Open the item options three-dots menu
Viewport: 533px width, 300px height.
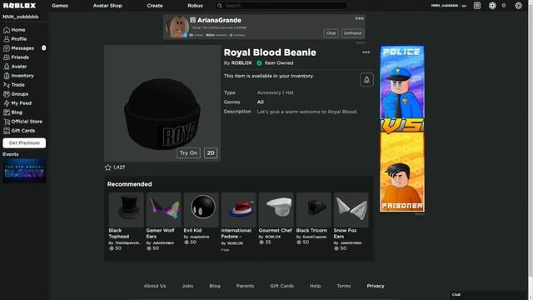point(366,52)
